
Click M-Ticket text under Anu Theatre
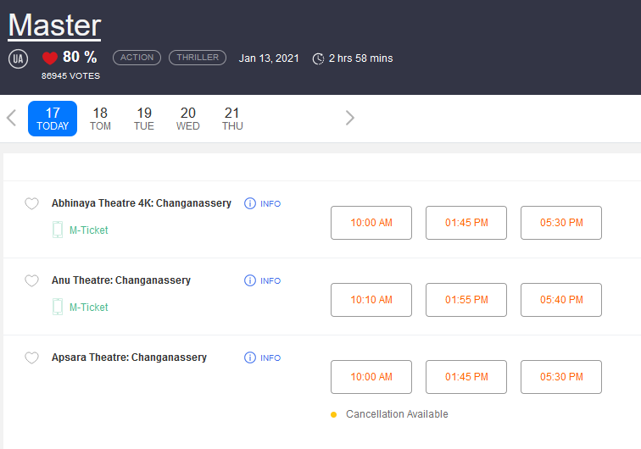click(x=89, y=308)
